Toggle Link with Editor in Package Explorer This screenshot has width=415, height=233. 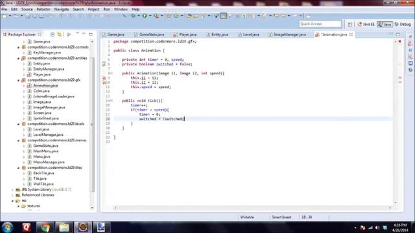59,34
